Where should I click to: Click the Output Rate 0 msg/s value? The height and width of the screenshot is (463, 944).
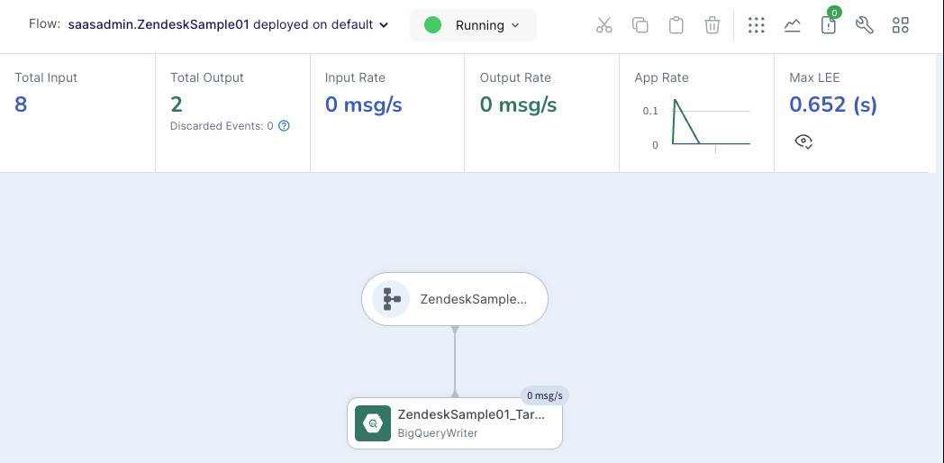[518, 104]
